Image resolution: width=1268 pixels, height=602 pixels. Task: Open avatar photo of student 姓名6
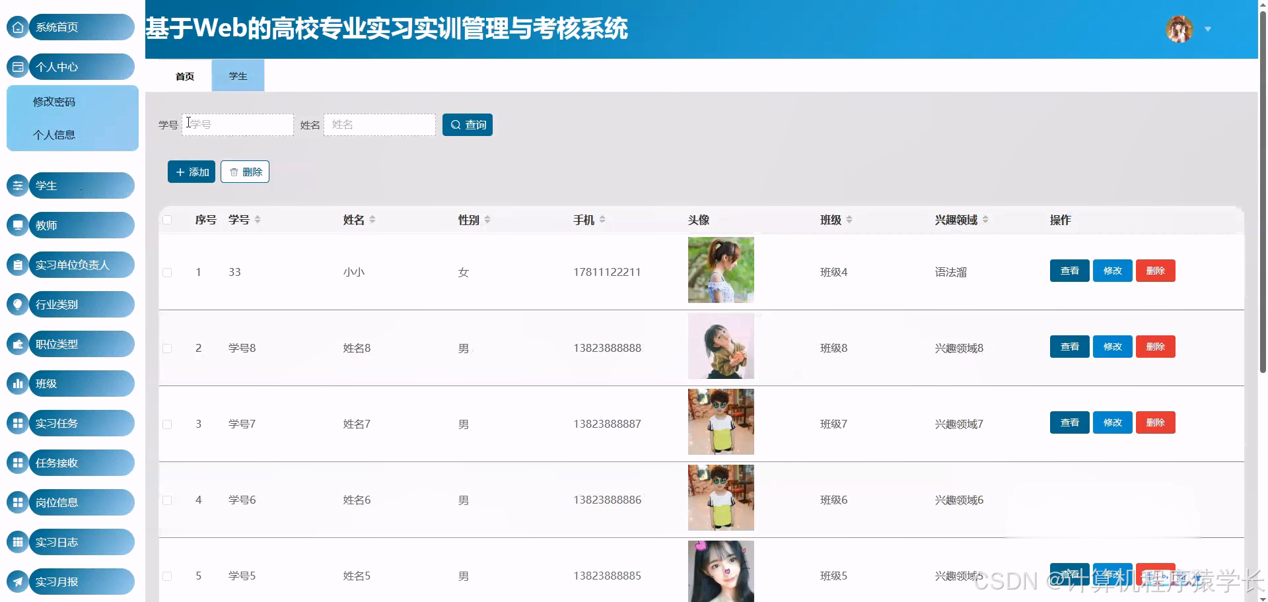click(721, 498)
